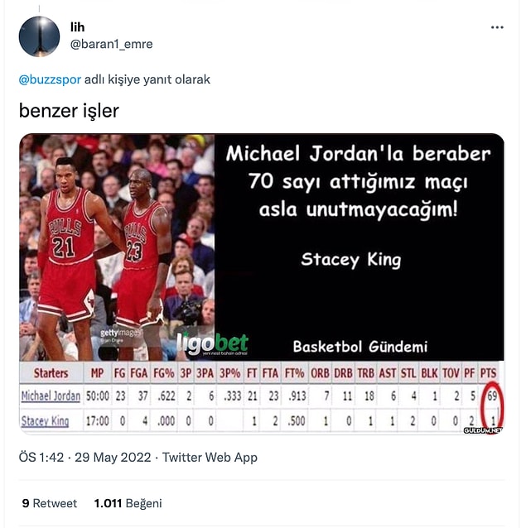
Task: Click the Stacey King link in table
Action: 46,421
